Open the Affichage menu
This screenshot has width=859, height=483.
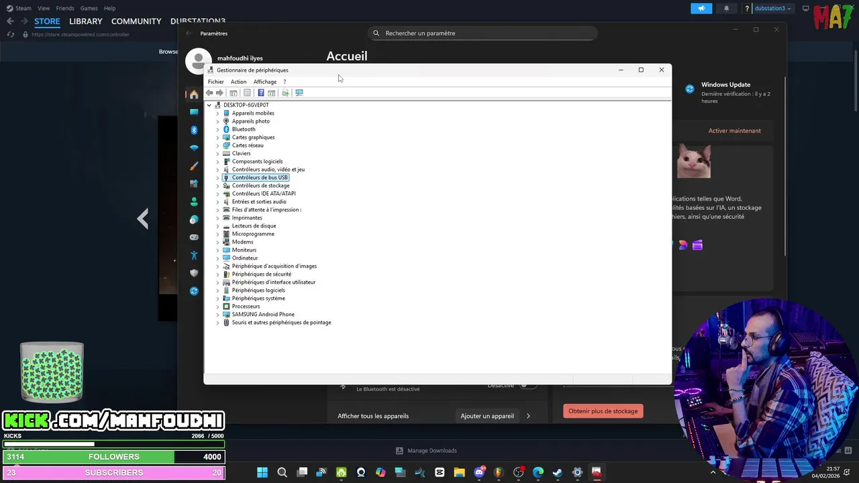[265, 82]
